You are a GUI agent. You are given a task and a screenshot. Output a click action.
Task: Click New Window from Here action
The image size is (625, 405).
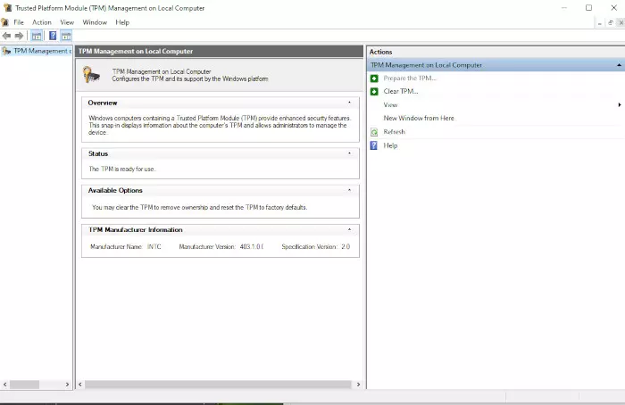[419, 118]
